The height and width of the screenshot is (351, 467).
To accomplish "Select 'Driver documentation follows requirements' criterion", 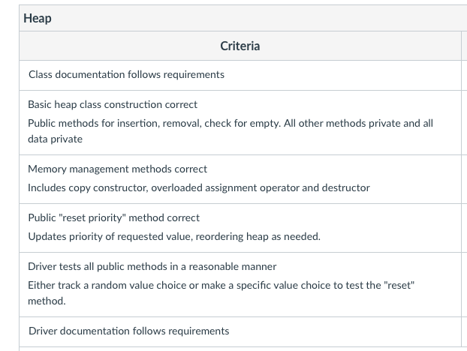I will 128,331.
